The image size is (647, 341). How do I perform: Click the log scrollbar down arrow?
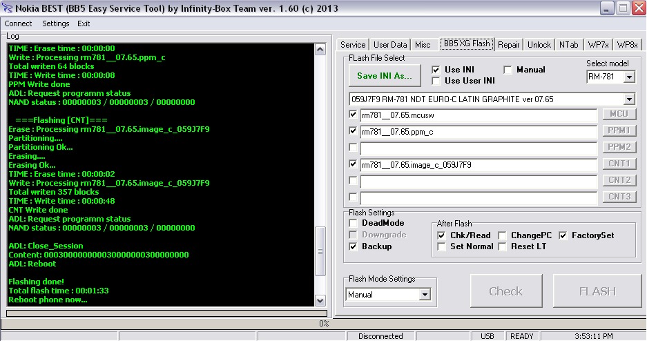click(320, 300)
